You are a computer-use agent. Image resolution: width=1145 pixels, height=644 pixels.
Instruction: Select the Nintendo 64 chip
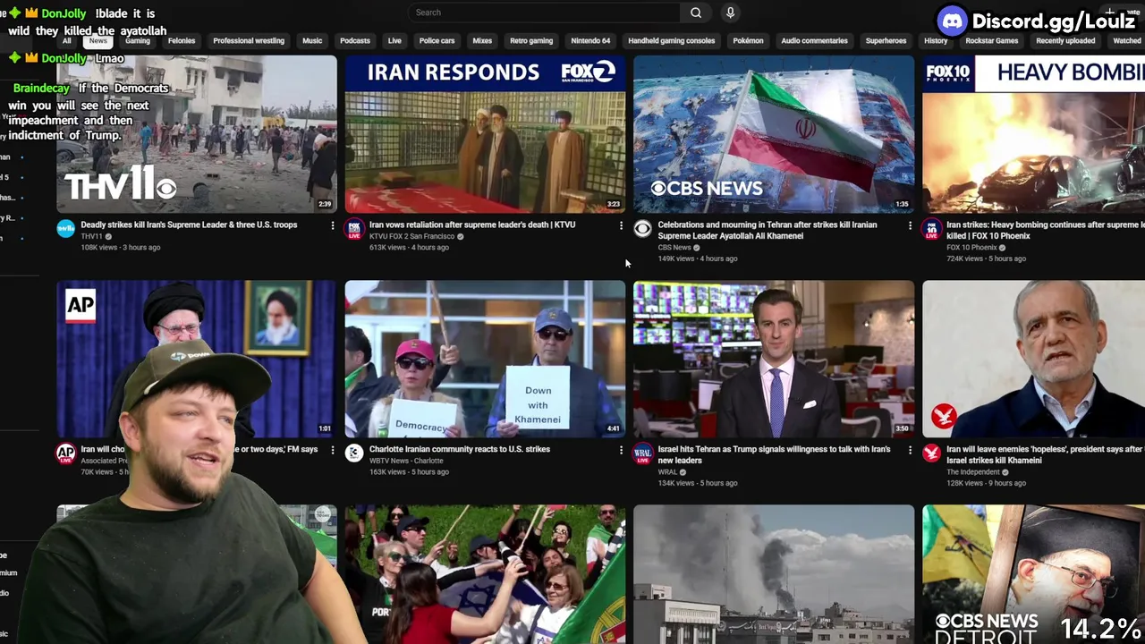coord(590,41)
